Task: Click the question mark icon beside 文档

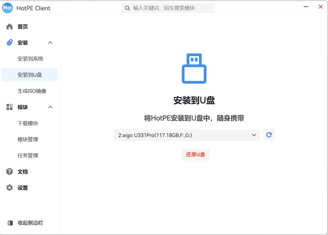Action: click(9, 171)
